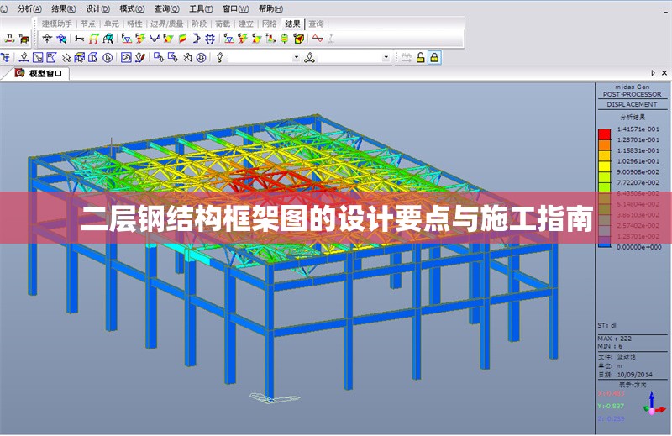Click the beam diagram icon in results toolbar

click(x=79, y=39)
